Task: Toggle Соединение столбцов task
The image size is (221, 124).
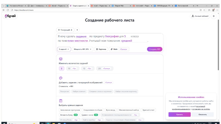Action: click(x=93, y=110)
